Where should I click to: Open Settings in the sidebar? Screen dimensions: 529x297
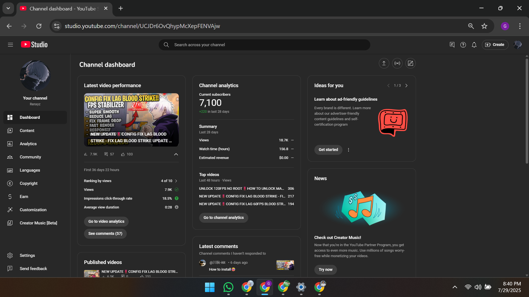click(35, 255)
